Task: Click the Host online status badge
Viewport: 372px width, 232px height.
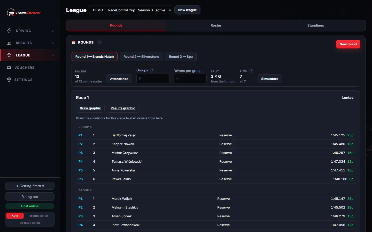Action: point(30,206)
